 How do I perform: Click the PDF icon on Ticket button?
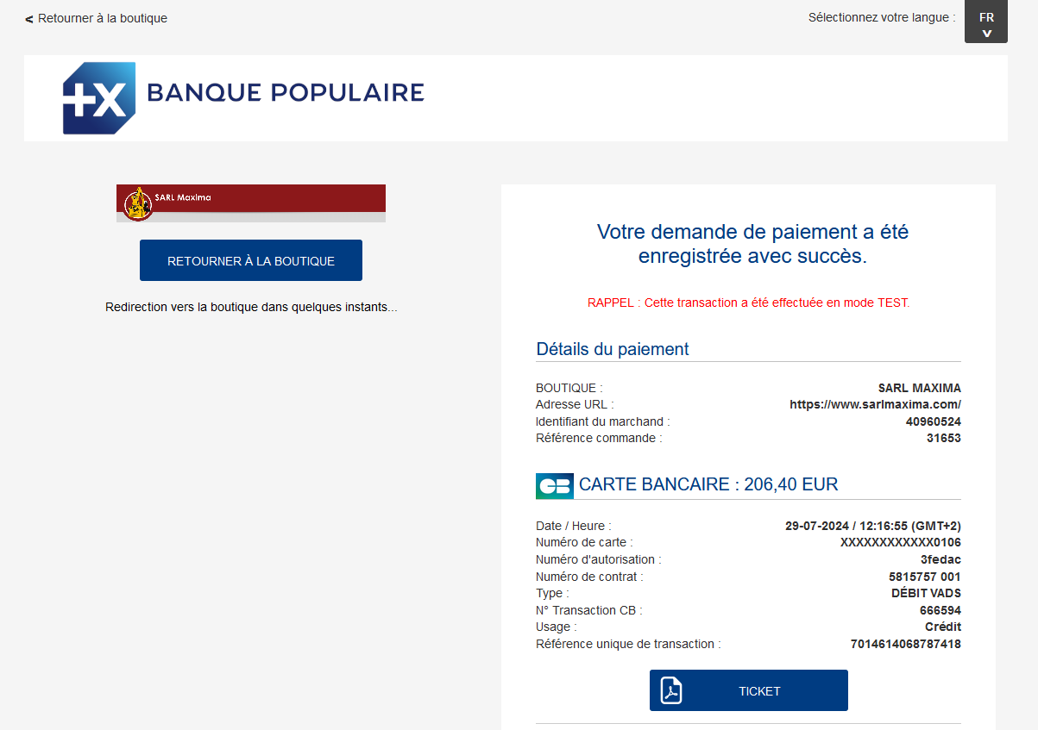pyautogui.click(x=671, y=690)
